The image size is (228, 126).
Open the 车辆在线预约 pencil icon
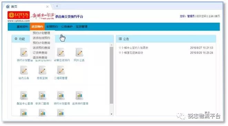(x=61, y=52)
